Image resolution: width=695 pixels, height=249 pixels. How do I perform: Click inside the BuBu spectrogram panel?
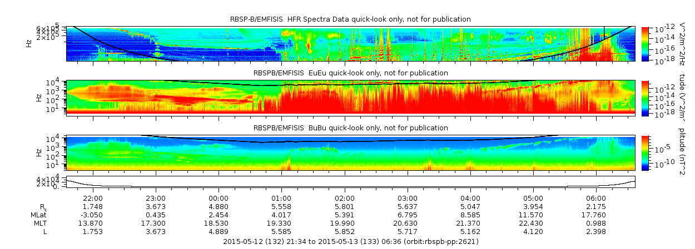tap(350, 152)
